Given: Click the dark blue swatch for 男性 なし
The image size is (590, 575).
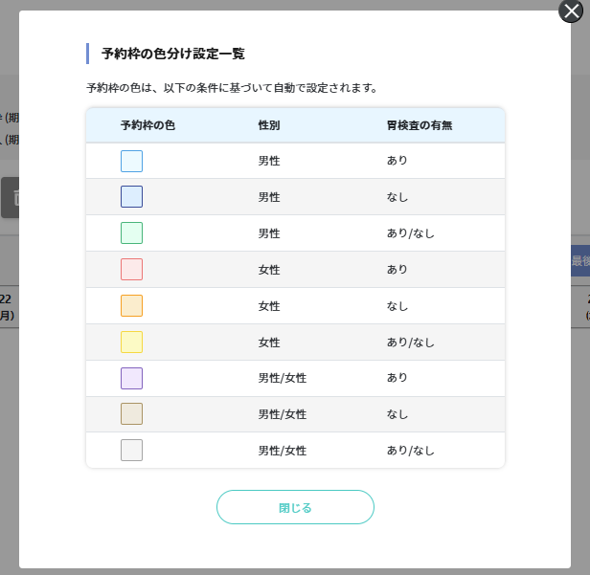Looking at the screenshot, I should (131, 197).
